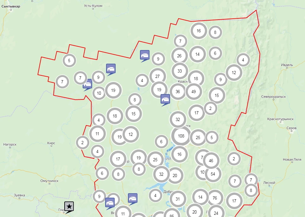Open the house marker left of cluster 4 near Добрянка
Viewport: 305px width, 217px height.
click(x=133, y=198)
